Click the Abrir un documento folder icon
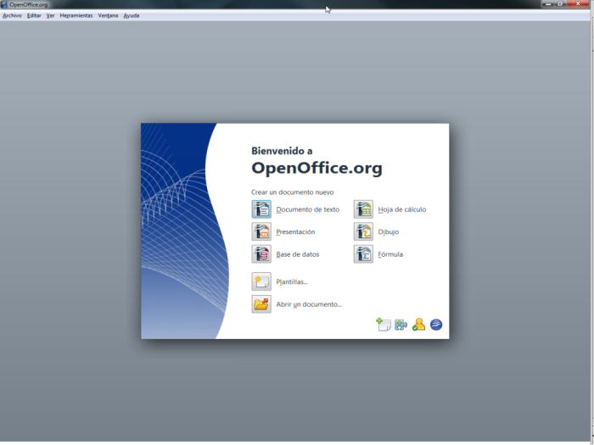Viewport: 594px width, 445px height. tap(261, 303)
